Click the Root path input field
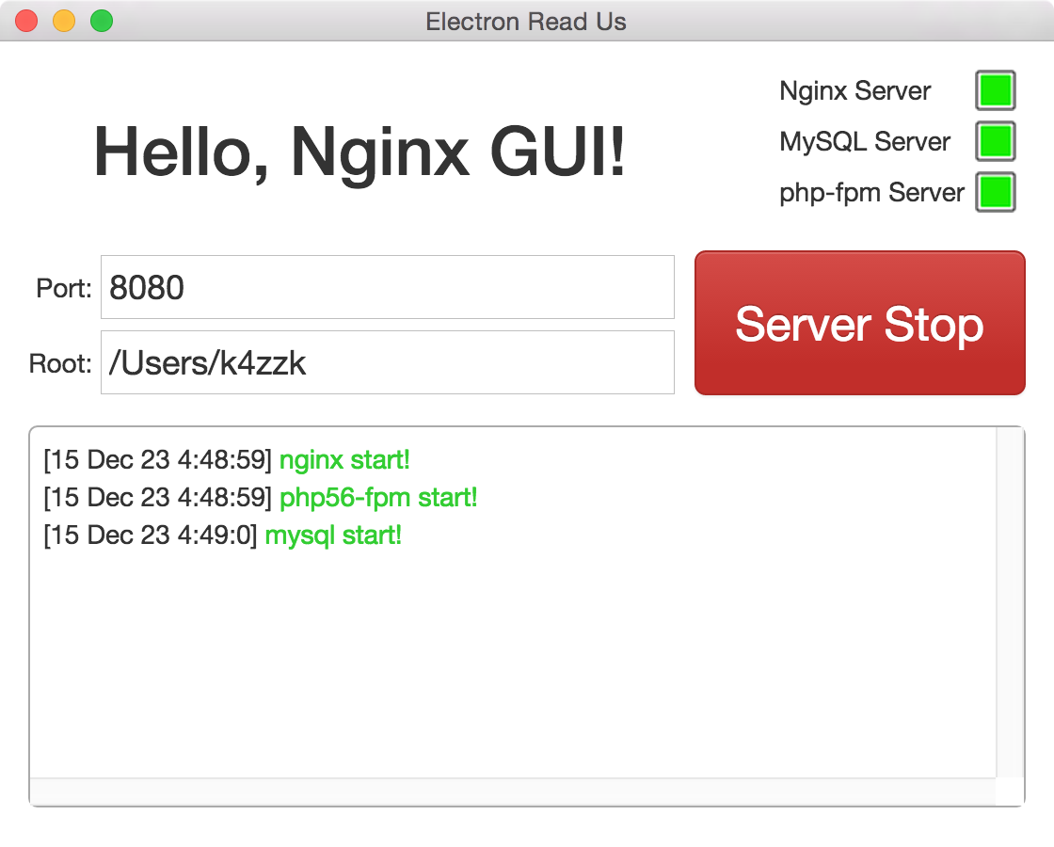The height and width of the screenshot is (847, 1054). 386,362
